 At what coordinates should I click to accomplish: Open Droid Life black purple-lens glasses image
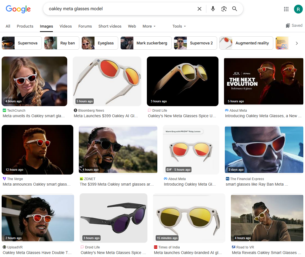[114, 218]
